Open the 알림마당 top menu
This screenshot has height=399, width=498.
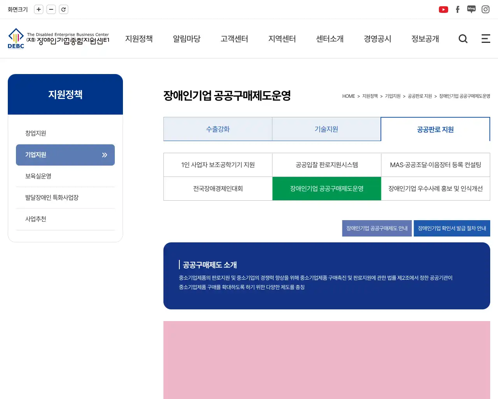(187, 39)
